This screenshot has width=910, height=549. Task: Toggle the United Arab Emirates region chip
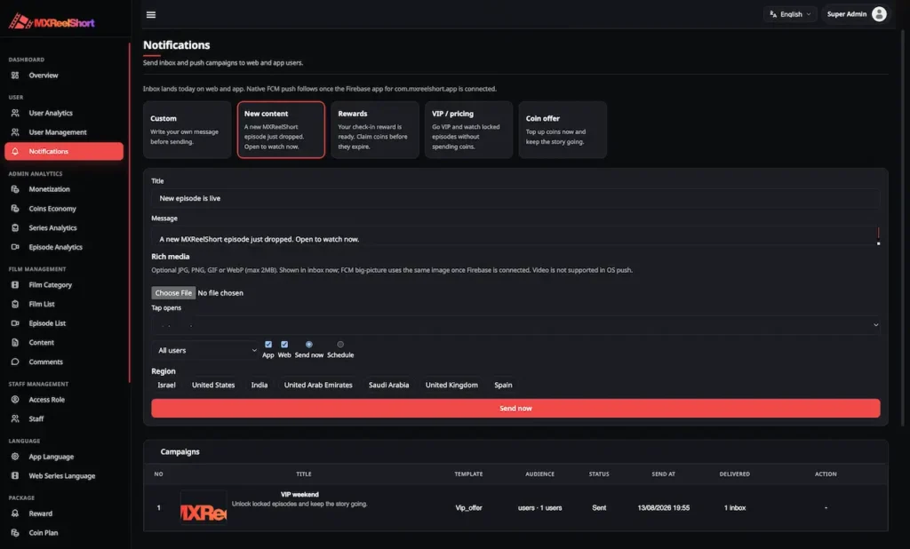[318, 385]
